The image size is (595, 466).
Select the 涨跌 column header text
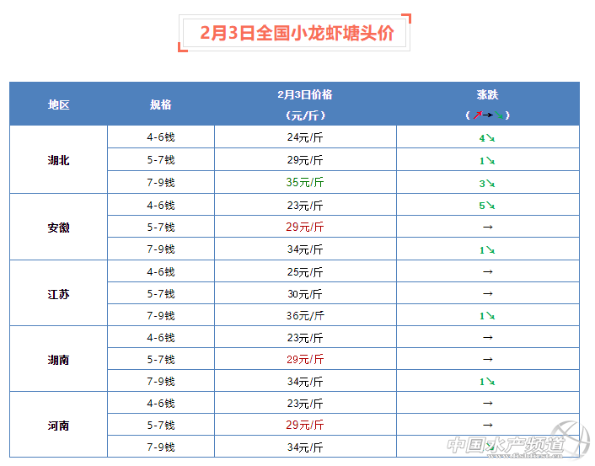[487, 94]
